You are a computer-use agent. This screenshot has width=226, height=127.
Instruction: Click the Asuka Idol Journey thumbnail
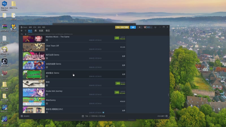[34, 93]
